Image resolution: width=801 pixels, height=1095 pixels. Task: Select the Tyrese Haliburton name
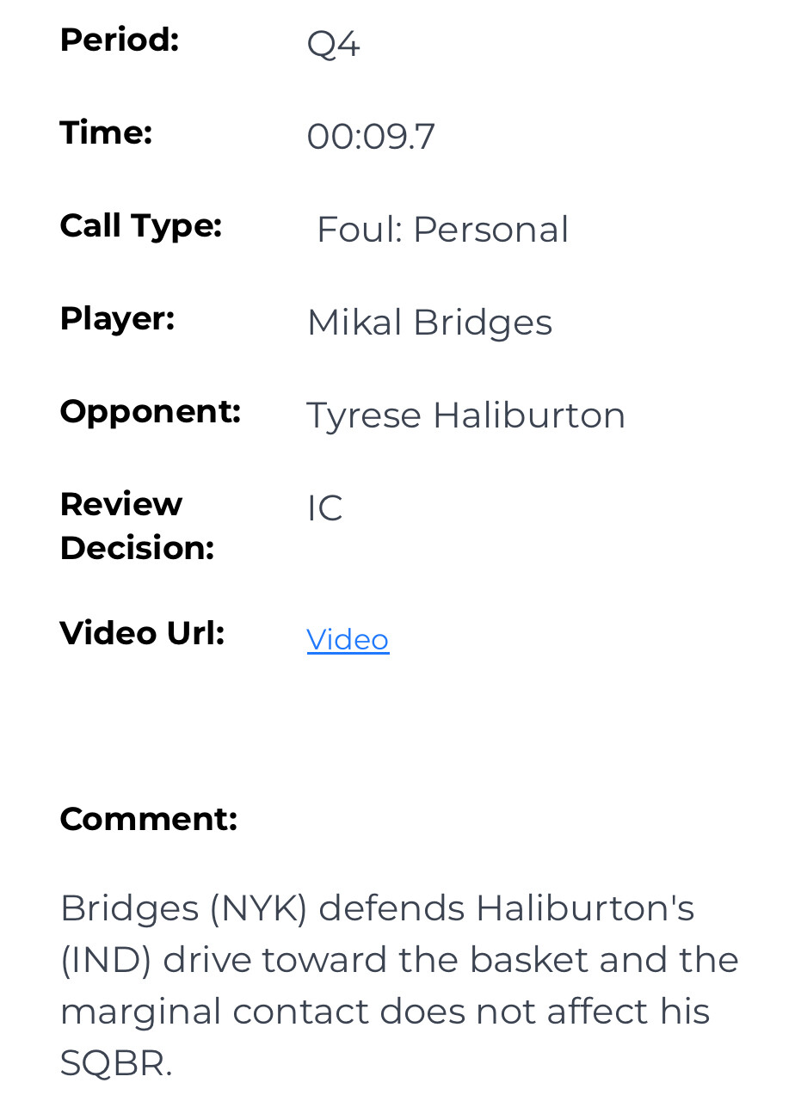click(465, 415)
